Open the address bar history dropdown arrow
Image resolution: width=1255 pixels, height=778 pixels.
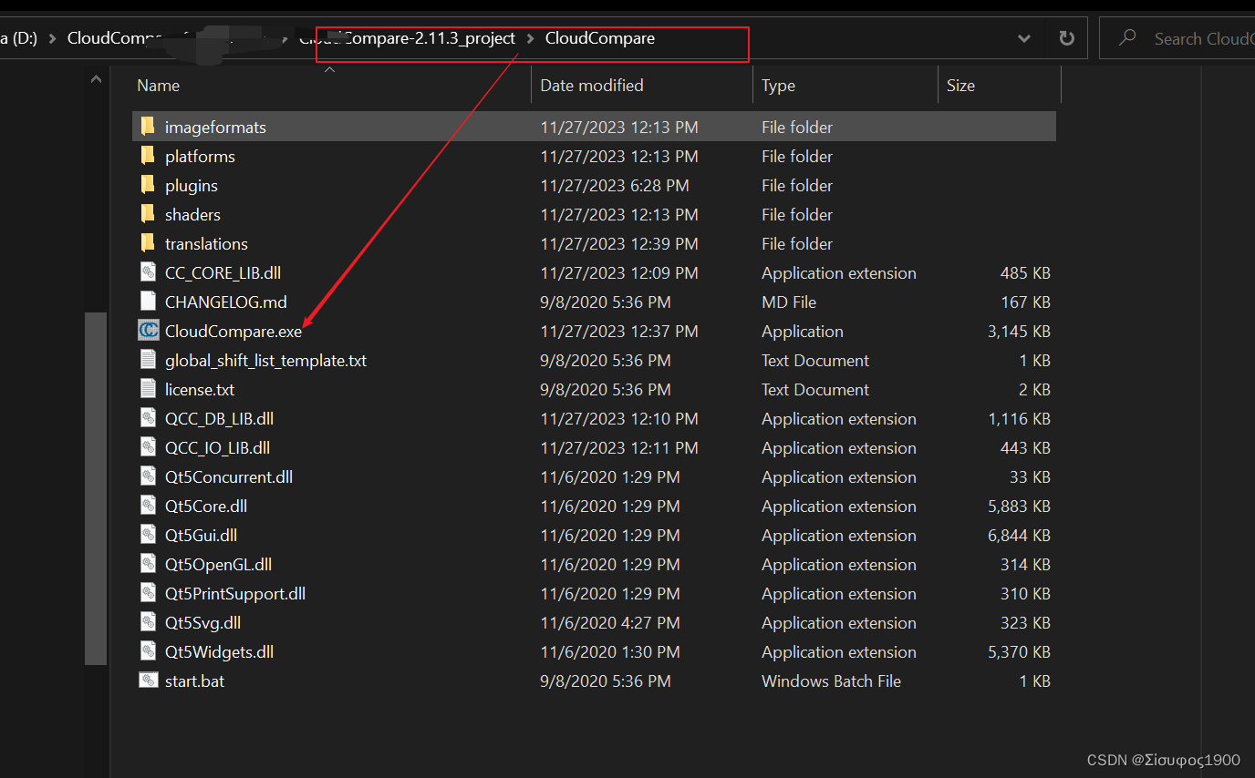pos(1023,37)
